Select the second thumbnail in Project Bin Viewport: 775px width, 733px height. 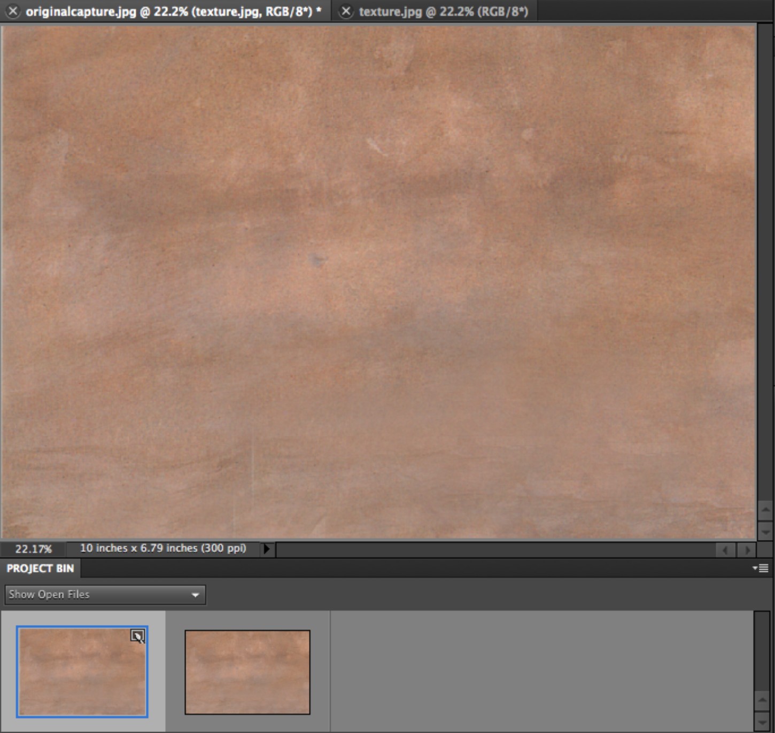247,672
